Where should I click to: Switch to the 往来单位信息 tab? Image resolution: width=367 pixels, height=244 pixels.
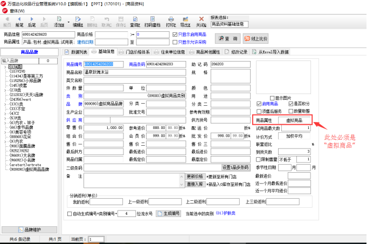(x=169, y=52)
